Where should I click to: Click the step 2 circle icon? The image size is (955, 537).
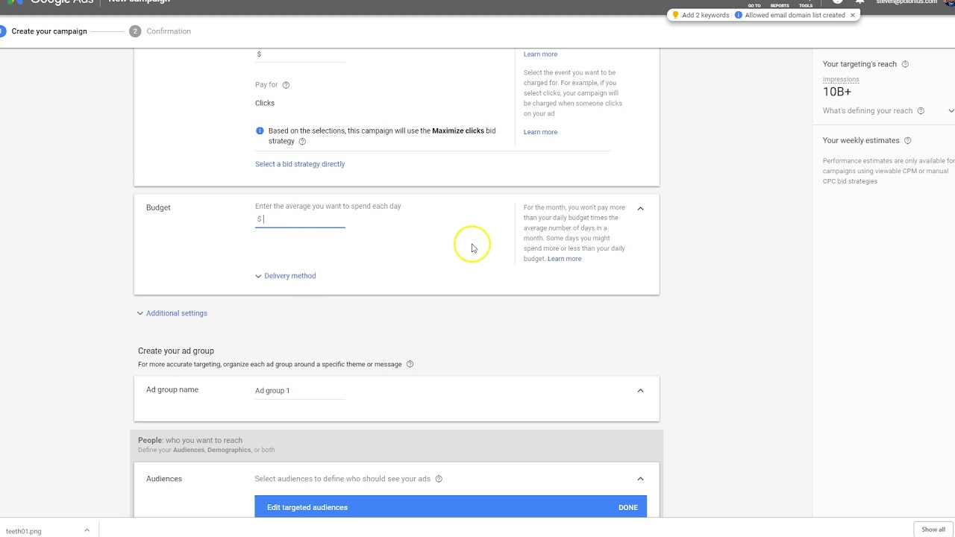click(x=135, y=31)
